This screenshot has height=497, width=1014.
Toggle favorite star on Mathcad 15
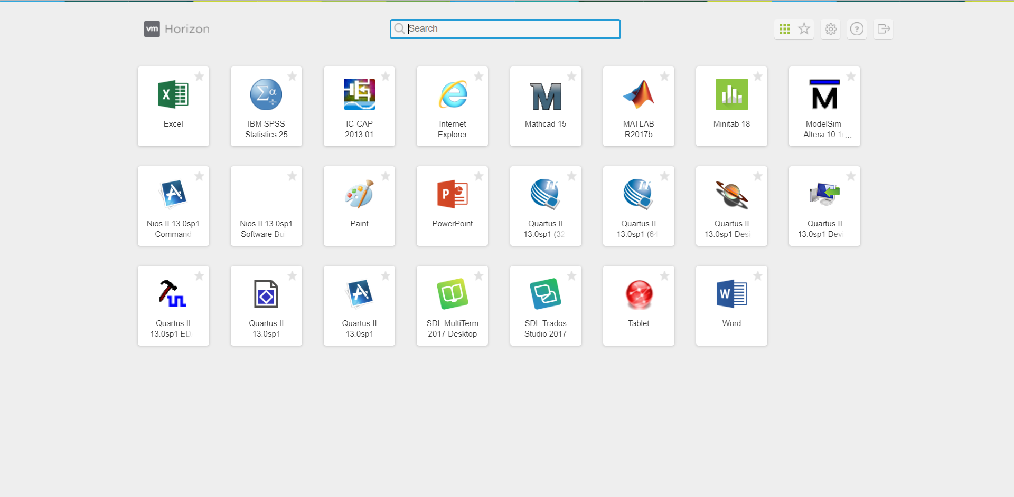(571, 77)
